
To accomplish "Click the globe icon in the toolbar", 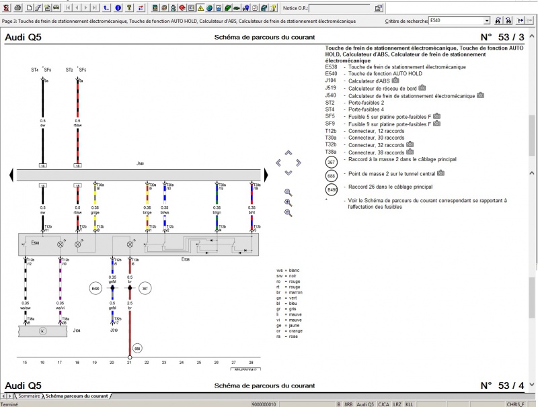I will (209, 8).
